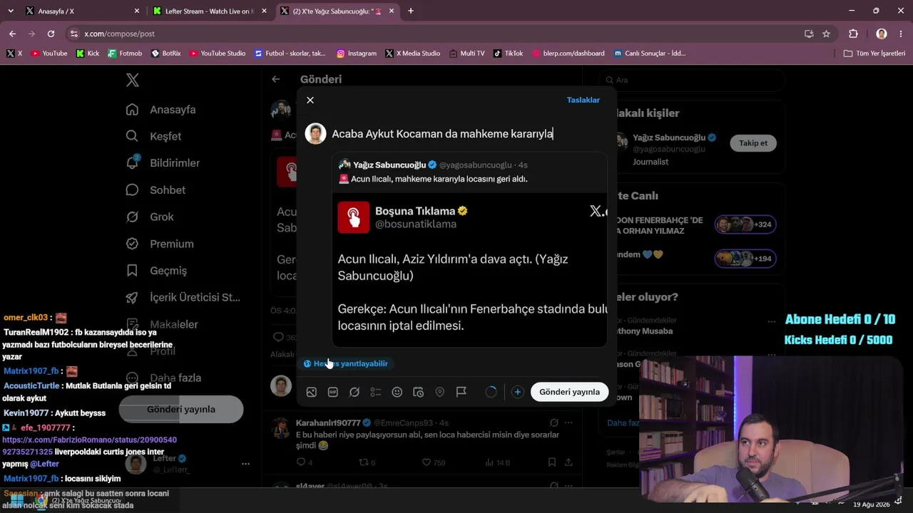Share Karahanlı190777's post
Screen dimensions: 913x513
click(568, 462)
